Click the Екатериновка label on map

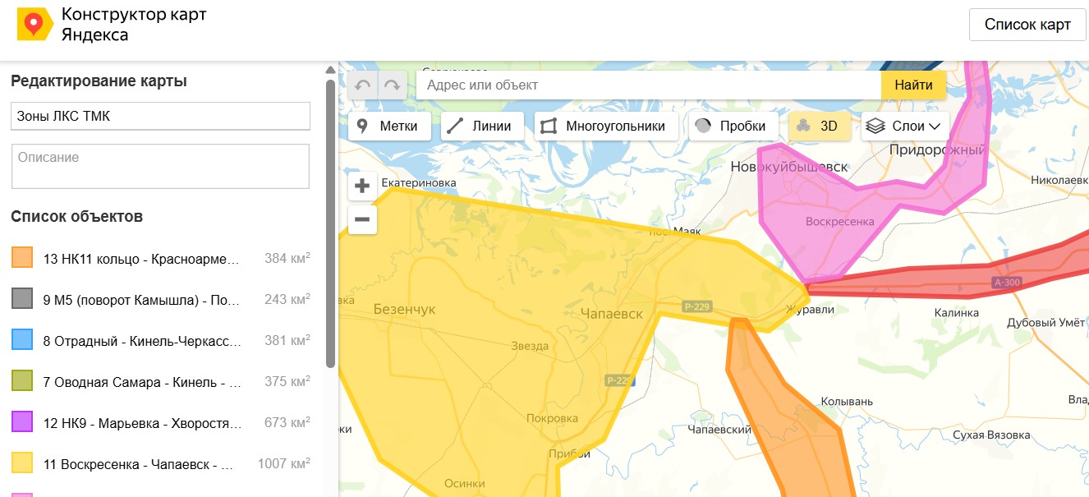point(419,182)
